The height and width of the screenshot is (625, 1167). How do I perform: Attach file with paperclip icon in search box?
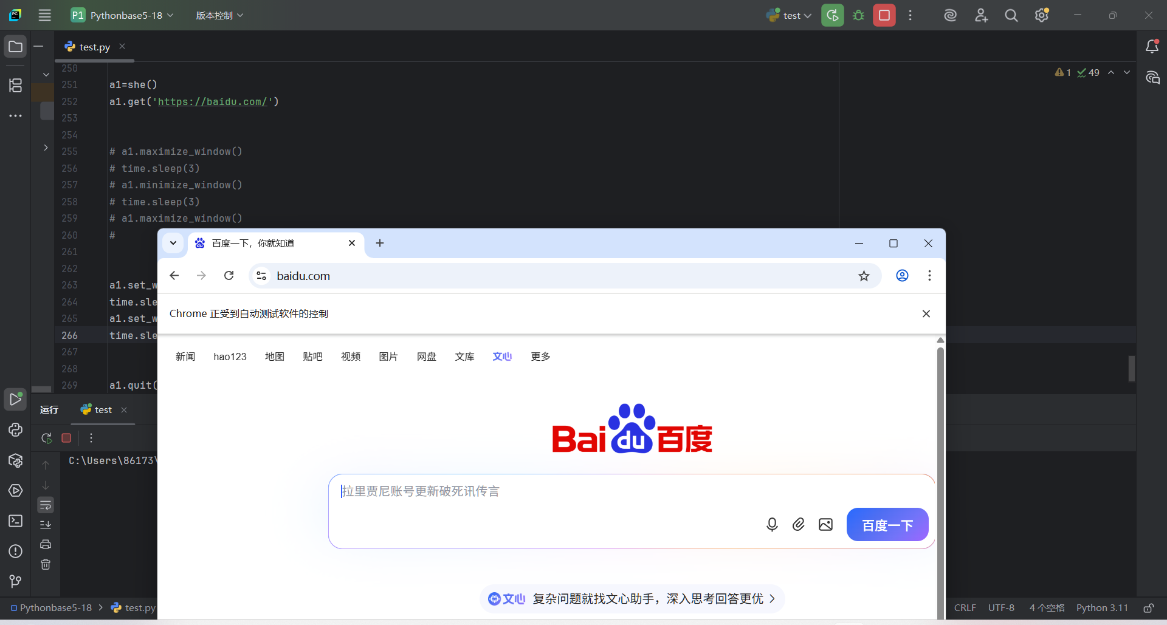pyautogui.click(x=799, y=525)
